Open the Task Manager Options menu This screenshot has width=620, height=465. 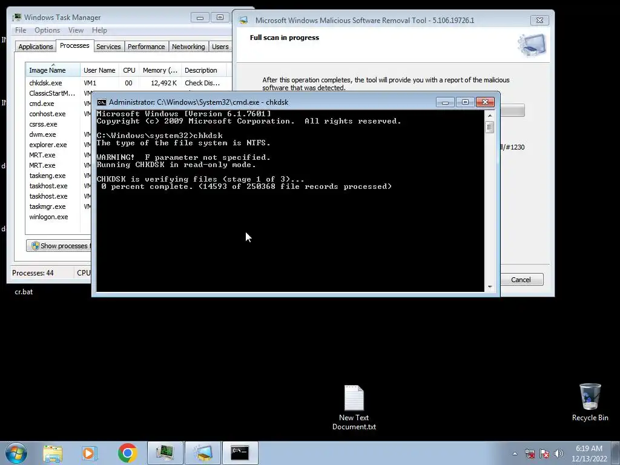point(47,30)
